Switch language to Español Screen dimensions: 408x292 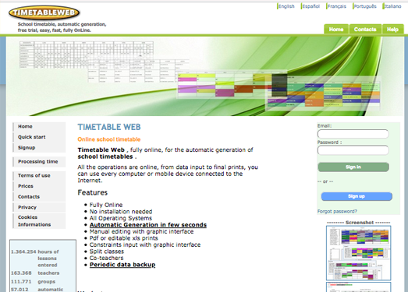click(x=310, y=6)
